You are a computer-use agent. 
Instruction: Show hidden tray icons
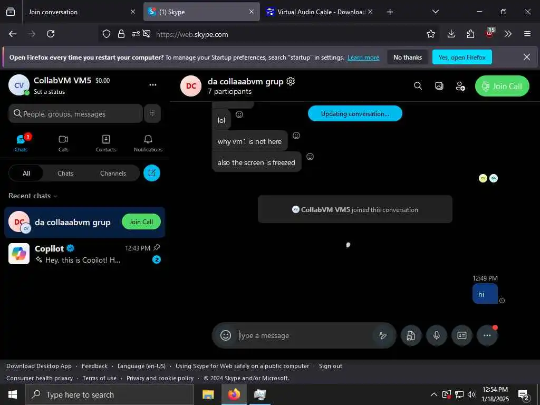pyautogui.click(x=434, y=394)
